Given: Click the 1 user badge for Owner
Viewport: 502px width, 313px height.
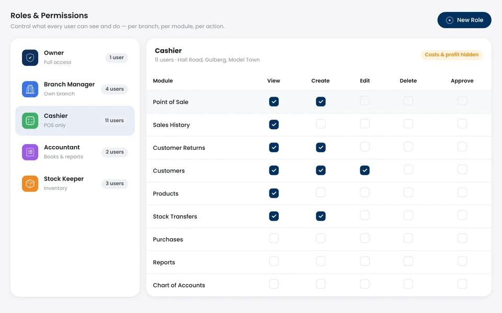Looking at the screenshot, I should (x=117, y=58).
